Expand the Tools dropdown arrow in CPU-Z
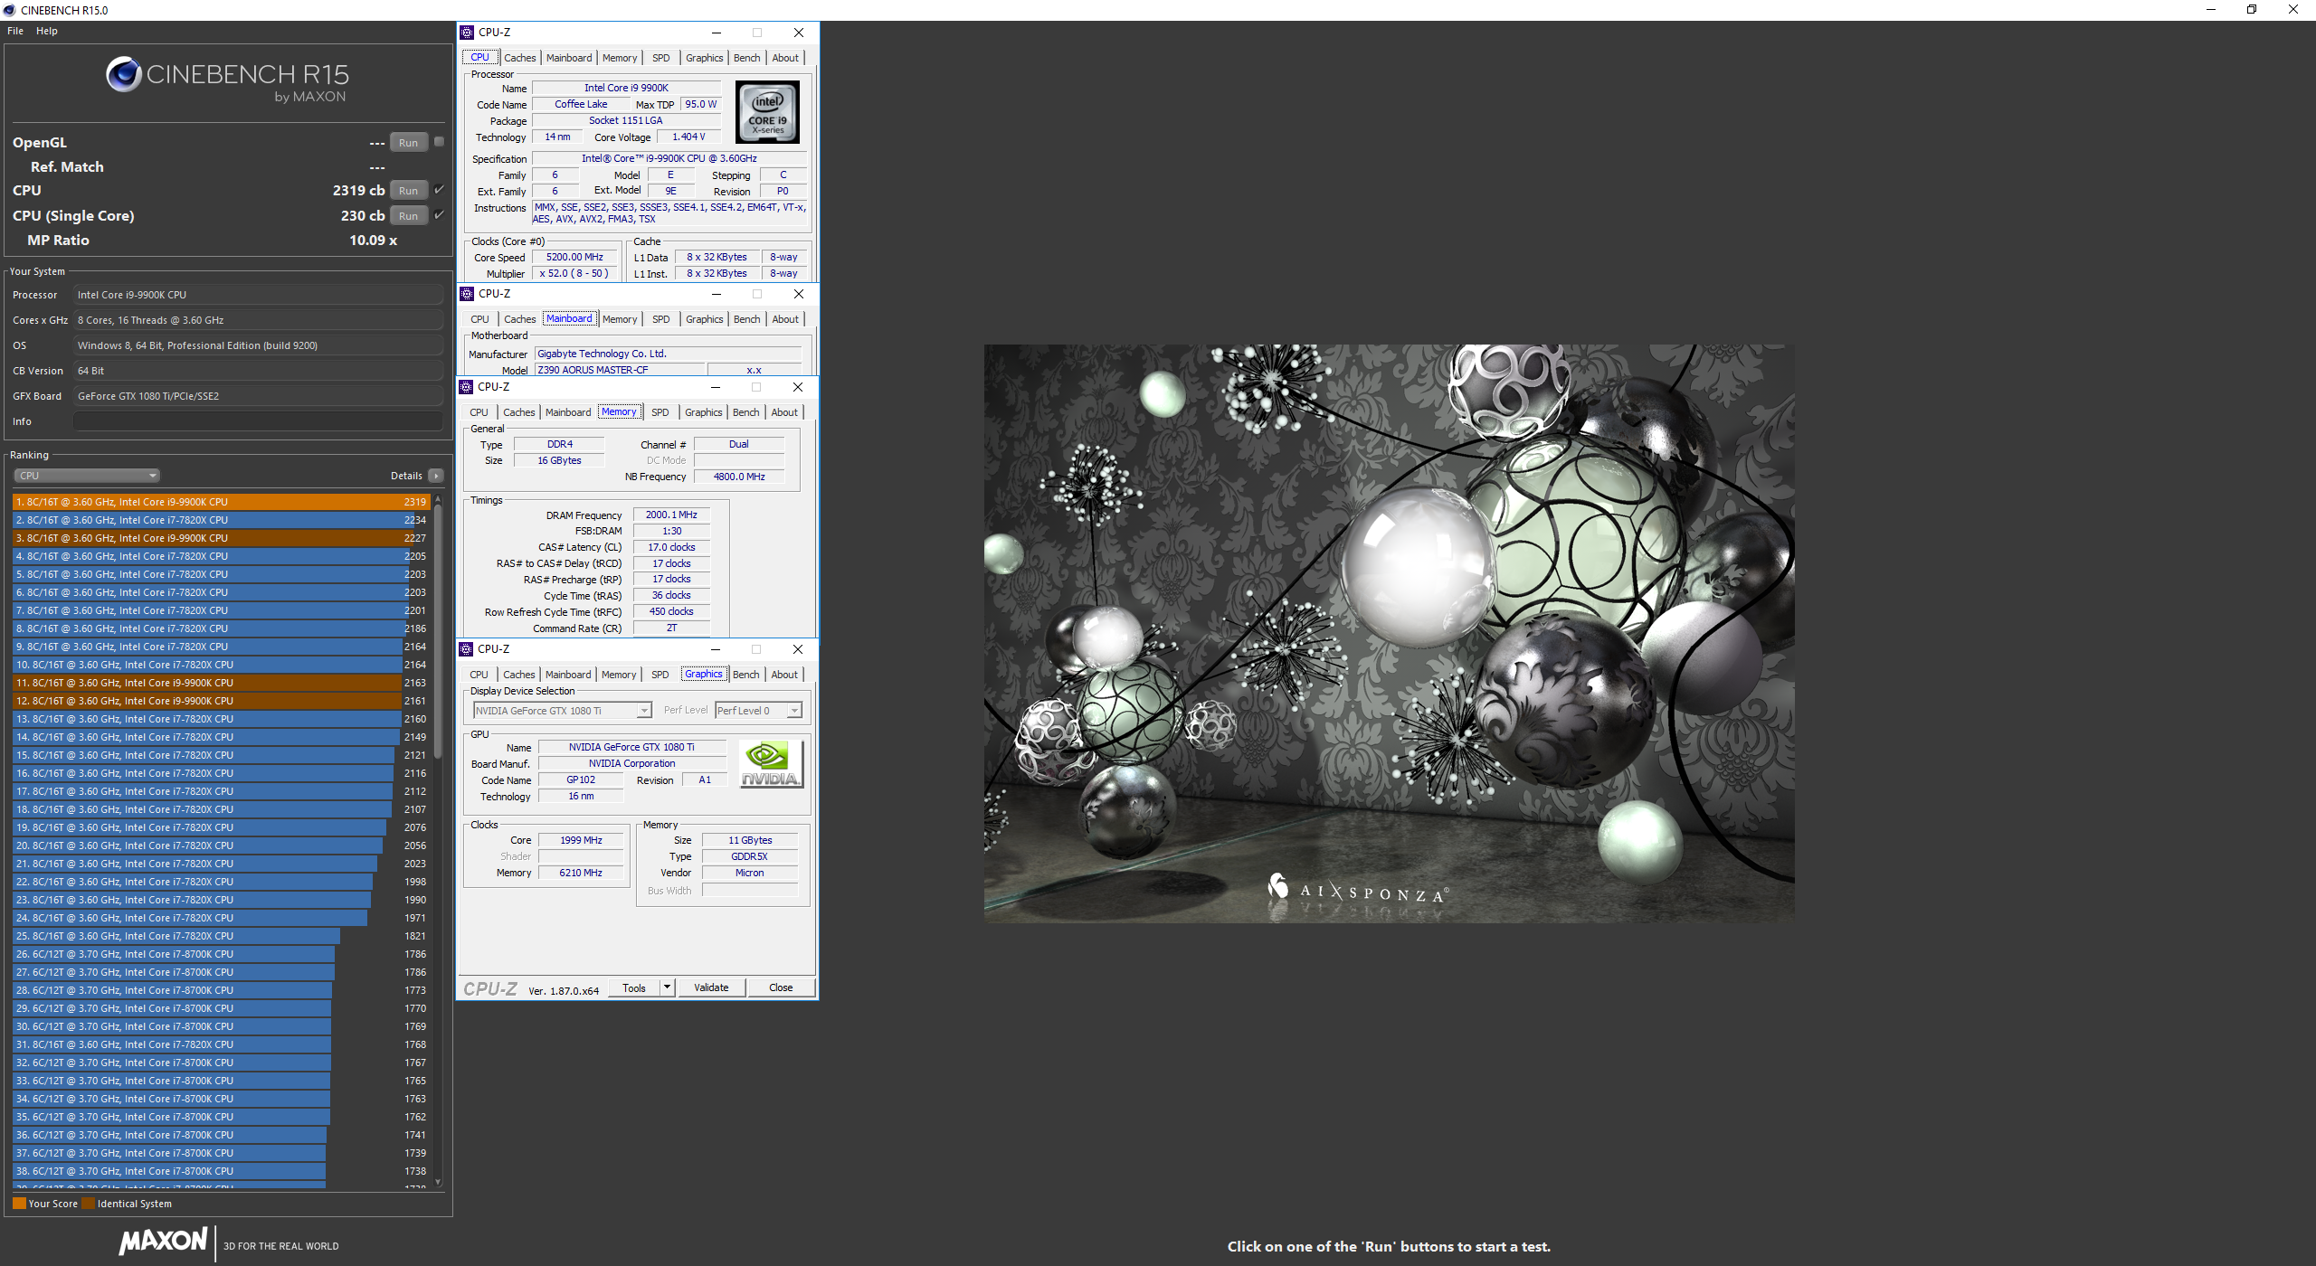Viewport: 2316px width, 1266px height. pos(667,987)
